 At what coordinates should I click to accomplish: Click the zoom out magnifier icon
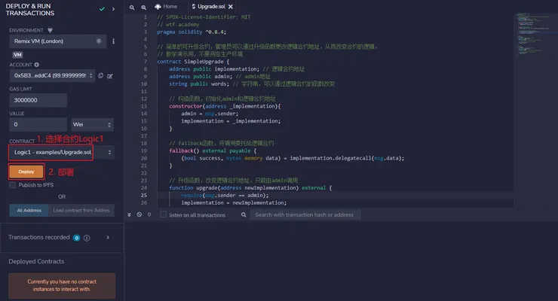click(x=132, y=7)
